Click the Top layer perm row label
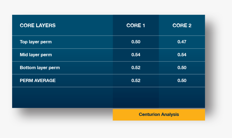Screen dimensions: 232x138 [x=36, y=42]
